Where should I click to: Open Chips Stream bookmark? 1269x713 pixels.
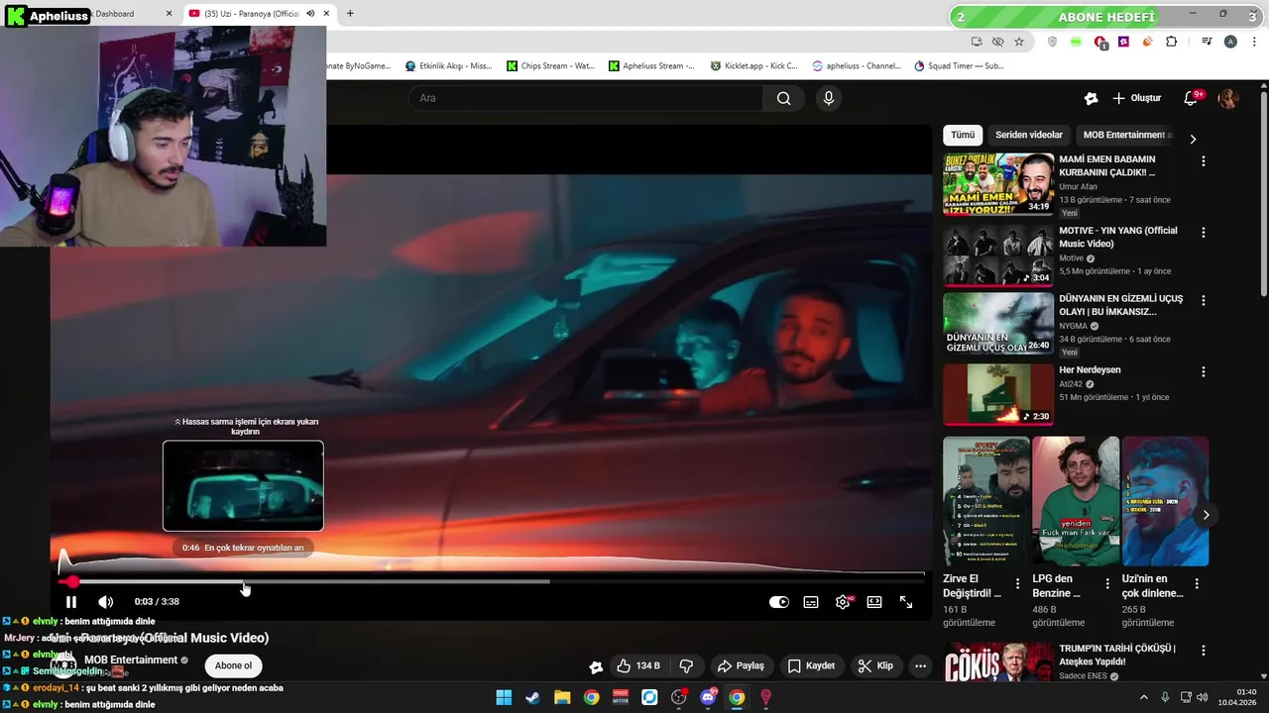click(x=550, y=66)
